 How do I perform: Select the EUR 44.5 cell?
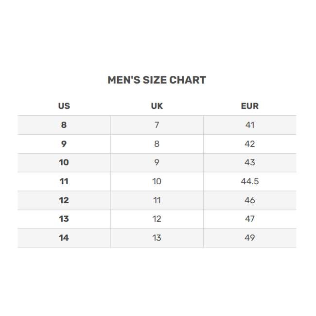click(x=249, y=181)
